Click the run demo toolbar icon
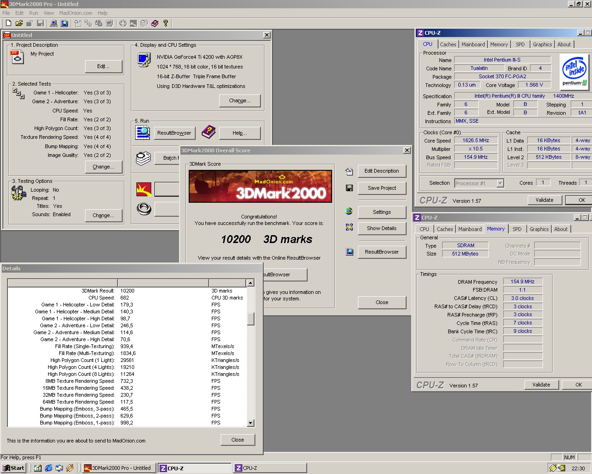 134,23
